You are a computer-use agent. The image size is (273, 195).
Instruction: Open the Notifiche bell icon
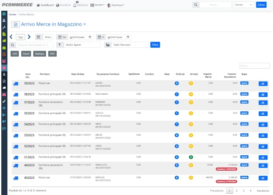pos(75,5)
